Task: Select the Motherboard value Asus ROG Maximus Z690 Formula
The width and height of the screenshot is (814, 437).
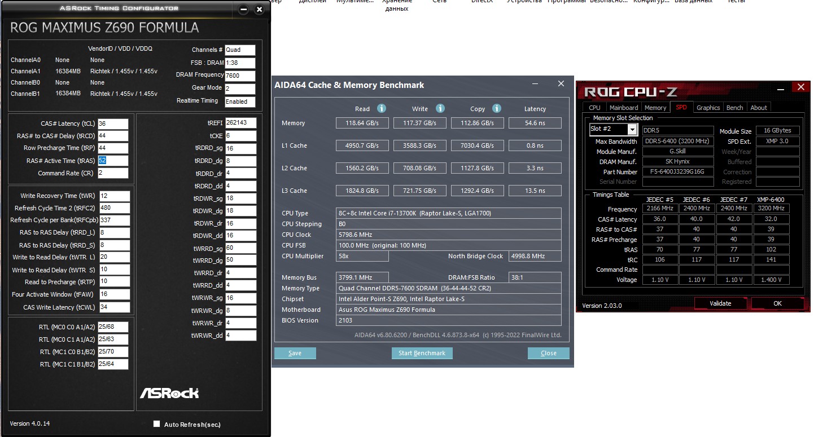Action: point(449,310)
